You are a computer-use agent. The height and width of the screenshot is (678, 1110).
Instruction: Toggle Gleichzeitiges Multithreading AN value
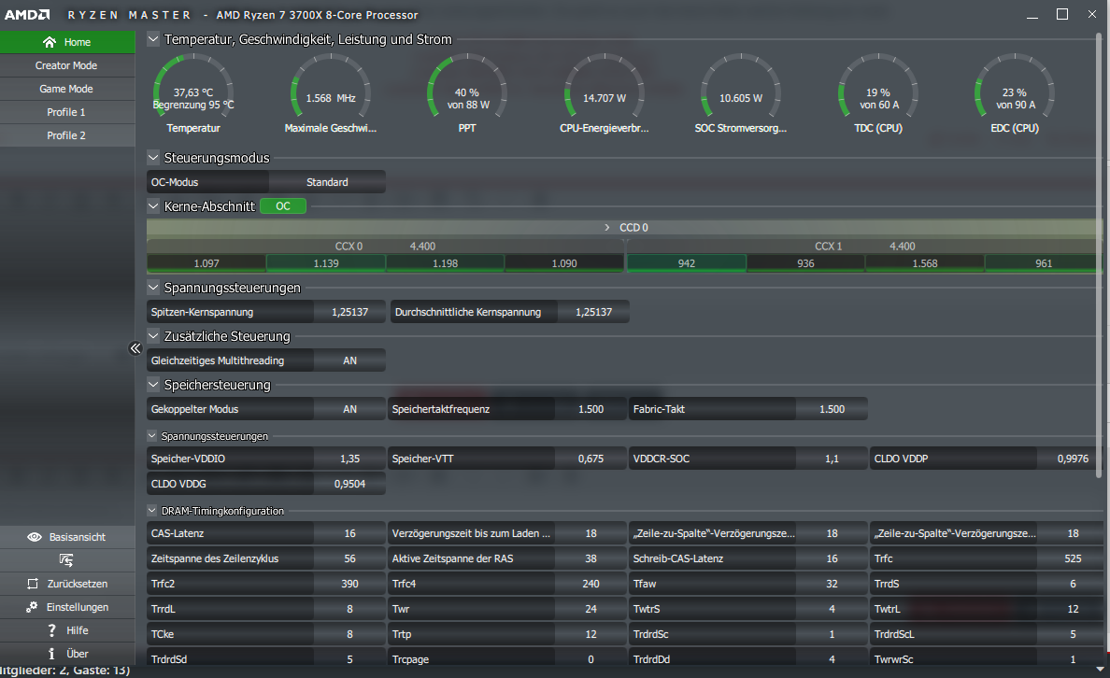[349, 360]
